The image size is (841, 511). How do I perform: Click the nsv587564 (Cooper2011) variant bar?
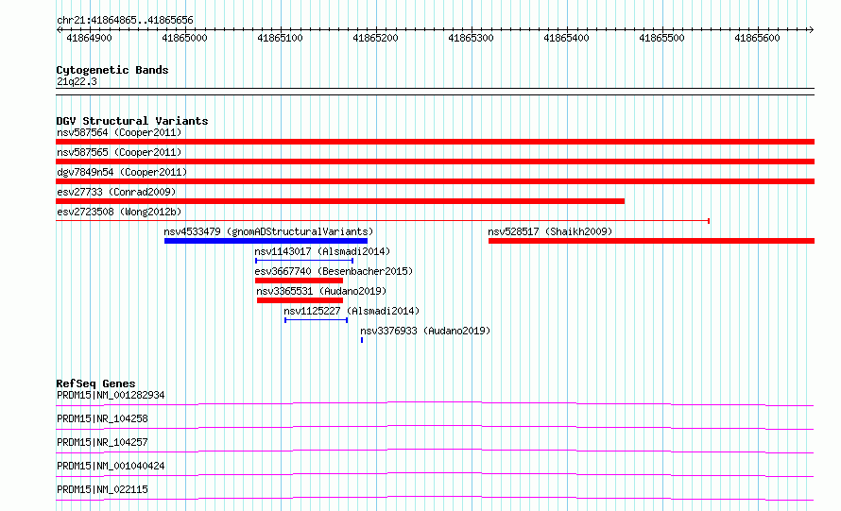pyautogui.click(x=435, y=142)
